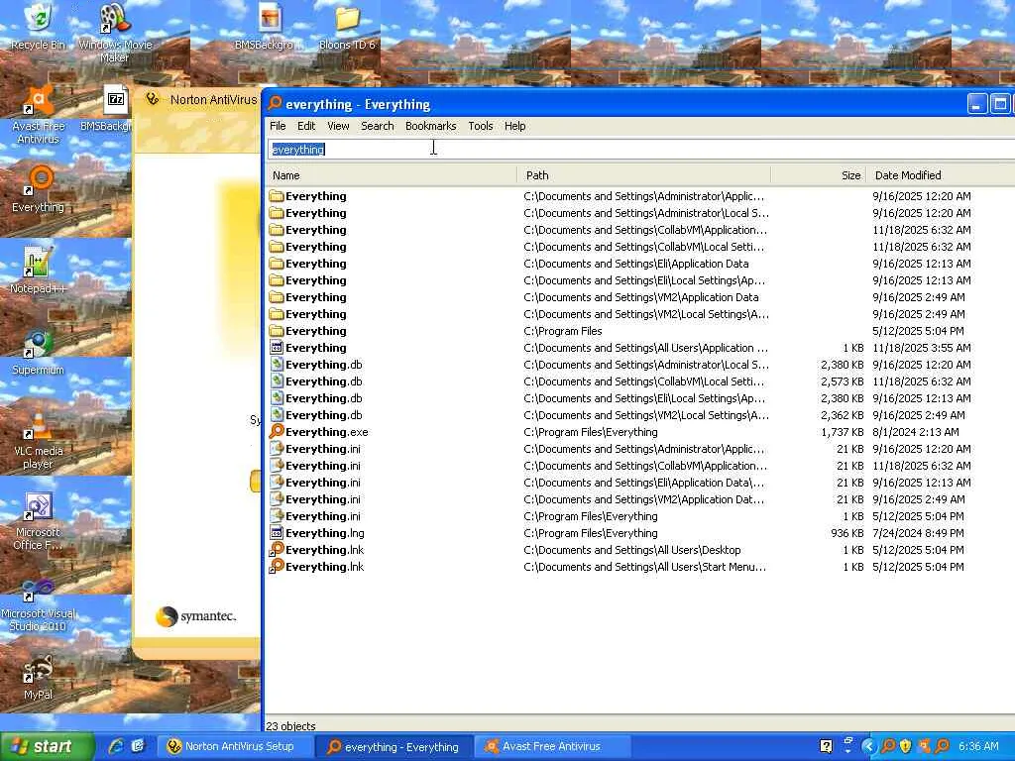
Task: Click the '936 KB' size cell
Action: (x=847, y=532)
